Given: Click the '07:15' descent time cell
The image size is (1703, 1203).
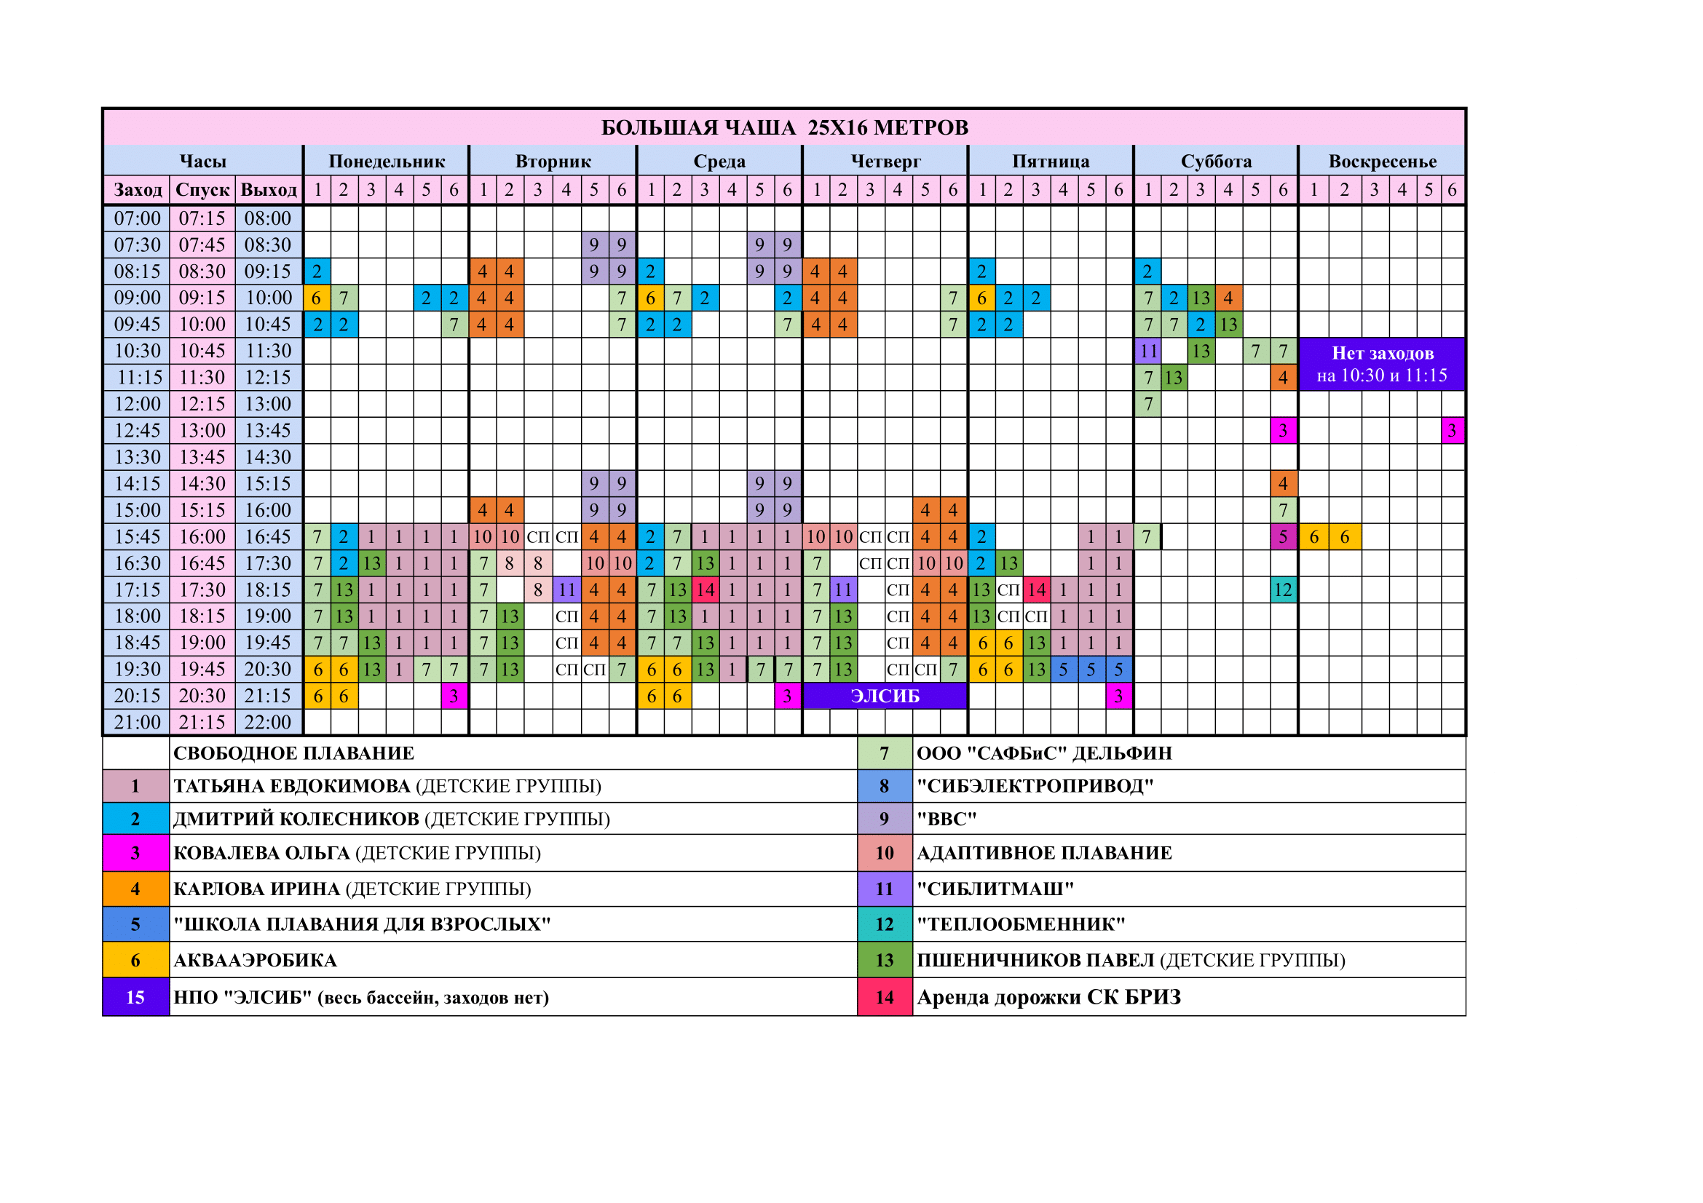Looking at the screenshot, I should pyautogui.click(x=202, y=218).
